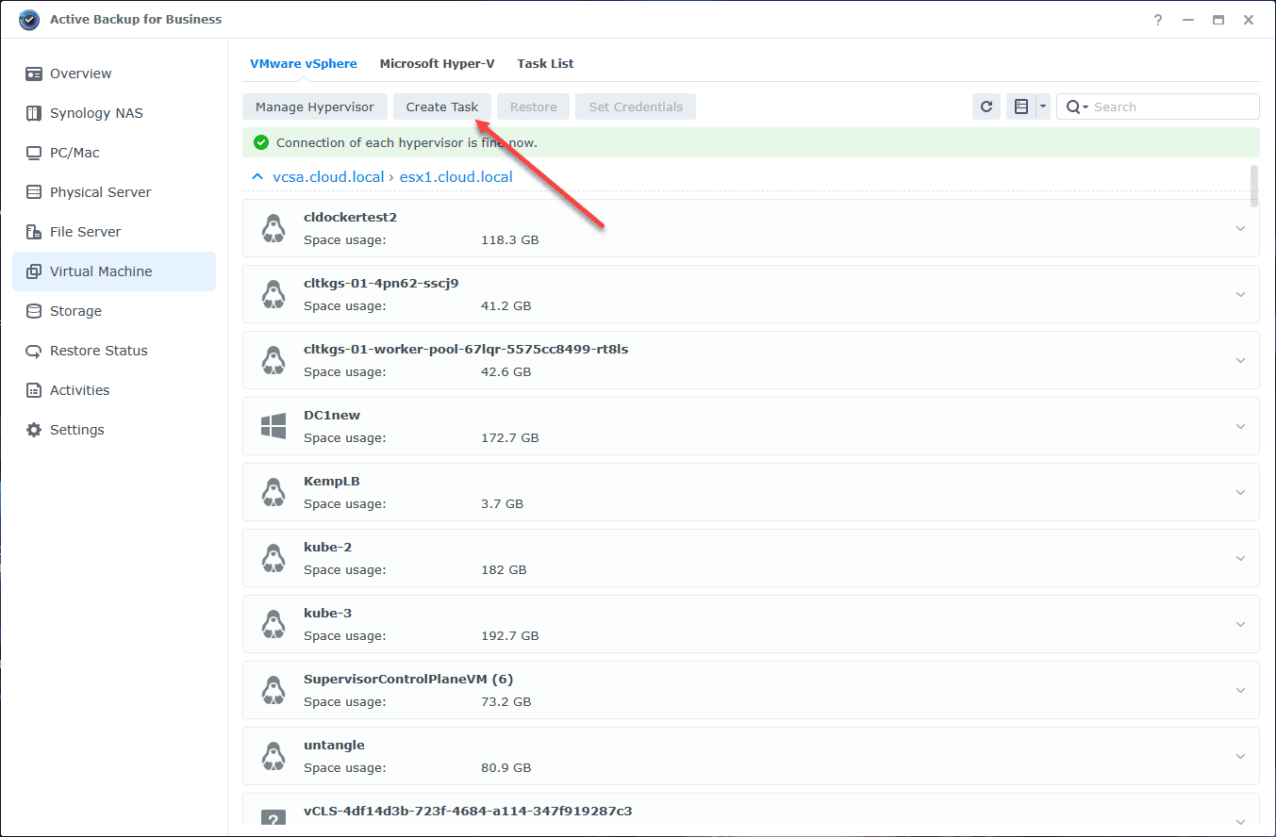Minimize the Active Backup for Business window

1188,20
